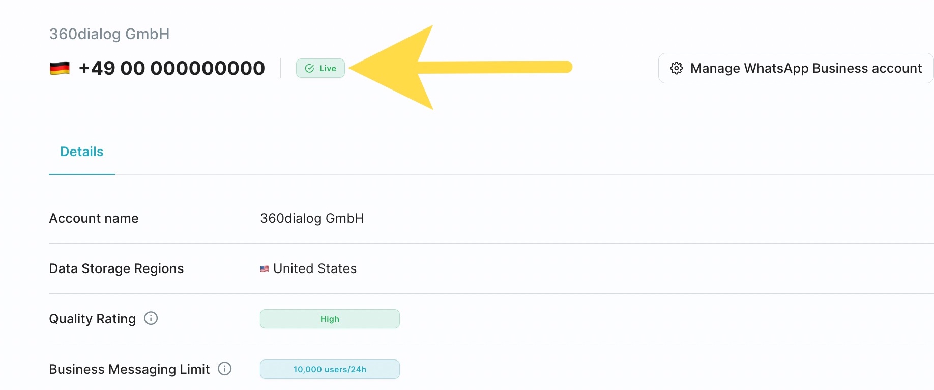Click the Account name field label
The width and height of the screenshot is (934, 390).
coord(94,218)
